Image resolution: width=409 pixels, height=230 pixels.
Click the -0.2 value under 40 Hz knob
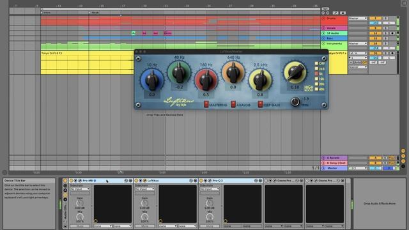(179, 87)
